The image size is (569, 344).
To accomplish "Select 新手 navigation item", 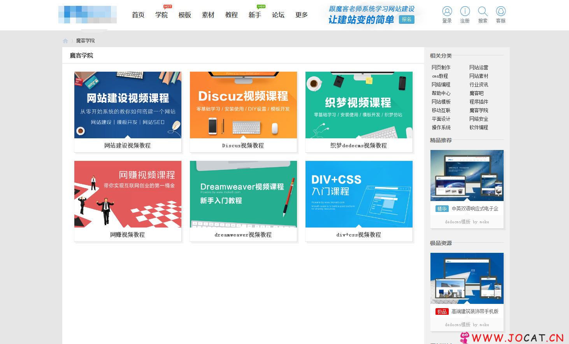I will [x=255, y=15].
